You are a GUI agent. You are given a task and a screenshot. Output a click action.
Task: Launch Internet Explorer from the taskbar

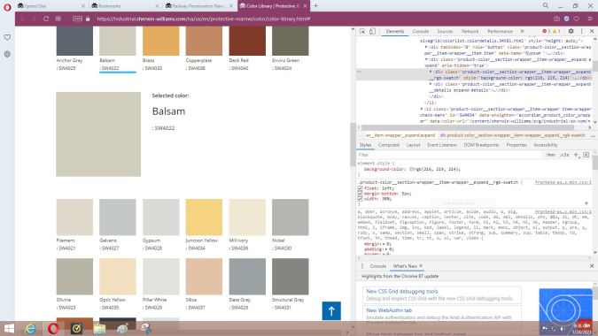click(30, 328)
